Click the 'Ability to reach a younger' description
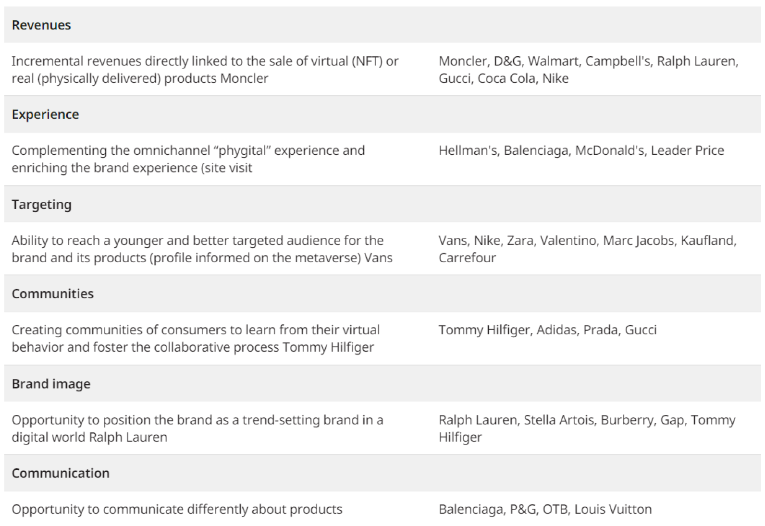The image size is (765, 526). (202, 249)
